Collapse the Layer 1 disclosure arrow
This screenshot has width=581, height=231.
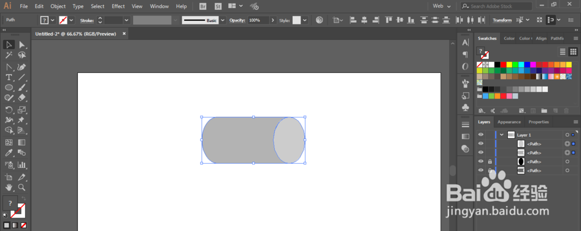tap(501, 135)
